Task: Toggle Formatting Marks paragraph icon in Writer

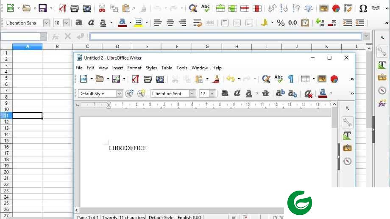Action: click(290, 79)
